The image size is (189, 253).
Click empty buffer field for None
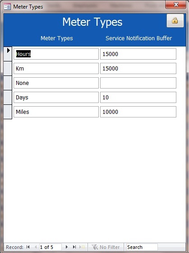tap(138, 83)
